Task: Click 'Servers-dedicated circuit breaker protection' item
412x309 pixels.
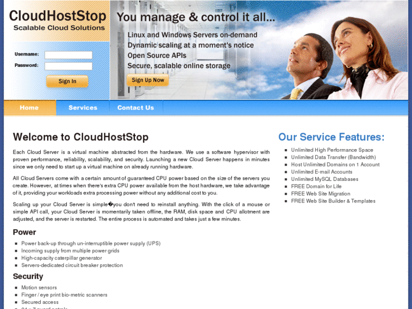Action: [72, 265]
